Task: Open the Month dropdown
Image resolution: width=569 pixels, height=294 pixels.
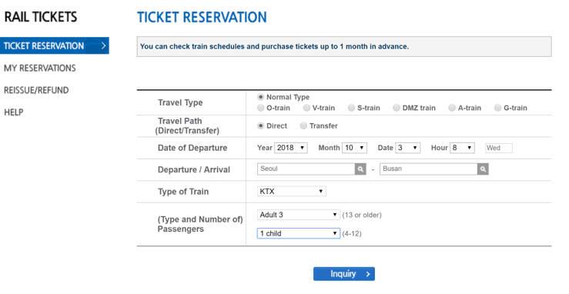Action: [x=354, y=148]
